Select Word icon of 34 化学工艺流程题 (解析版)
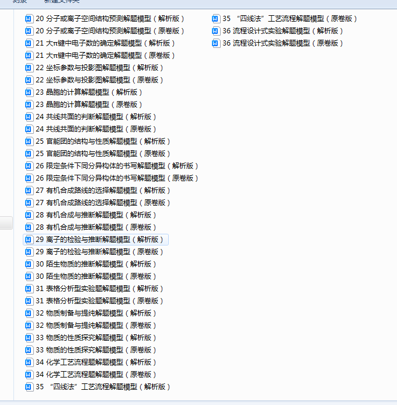The image size is (397, 405). coord(29,362)
